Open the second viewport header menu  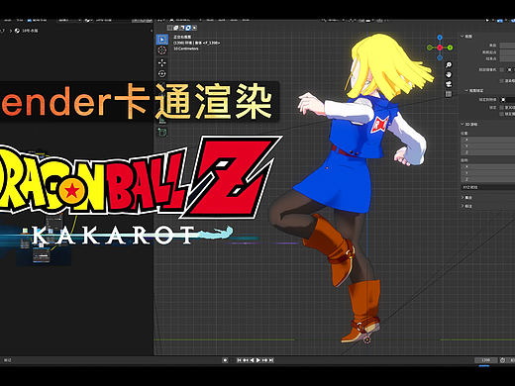click(x=222, y=21)
